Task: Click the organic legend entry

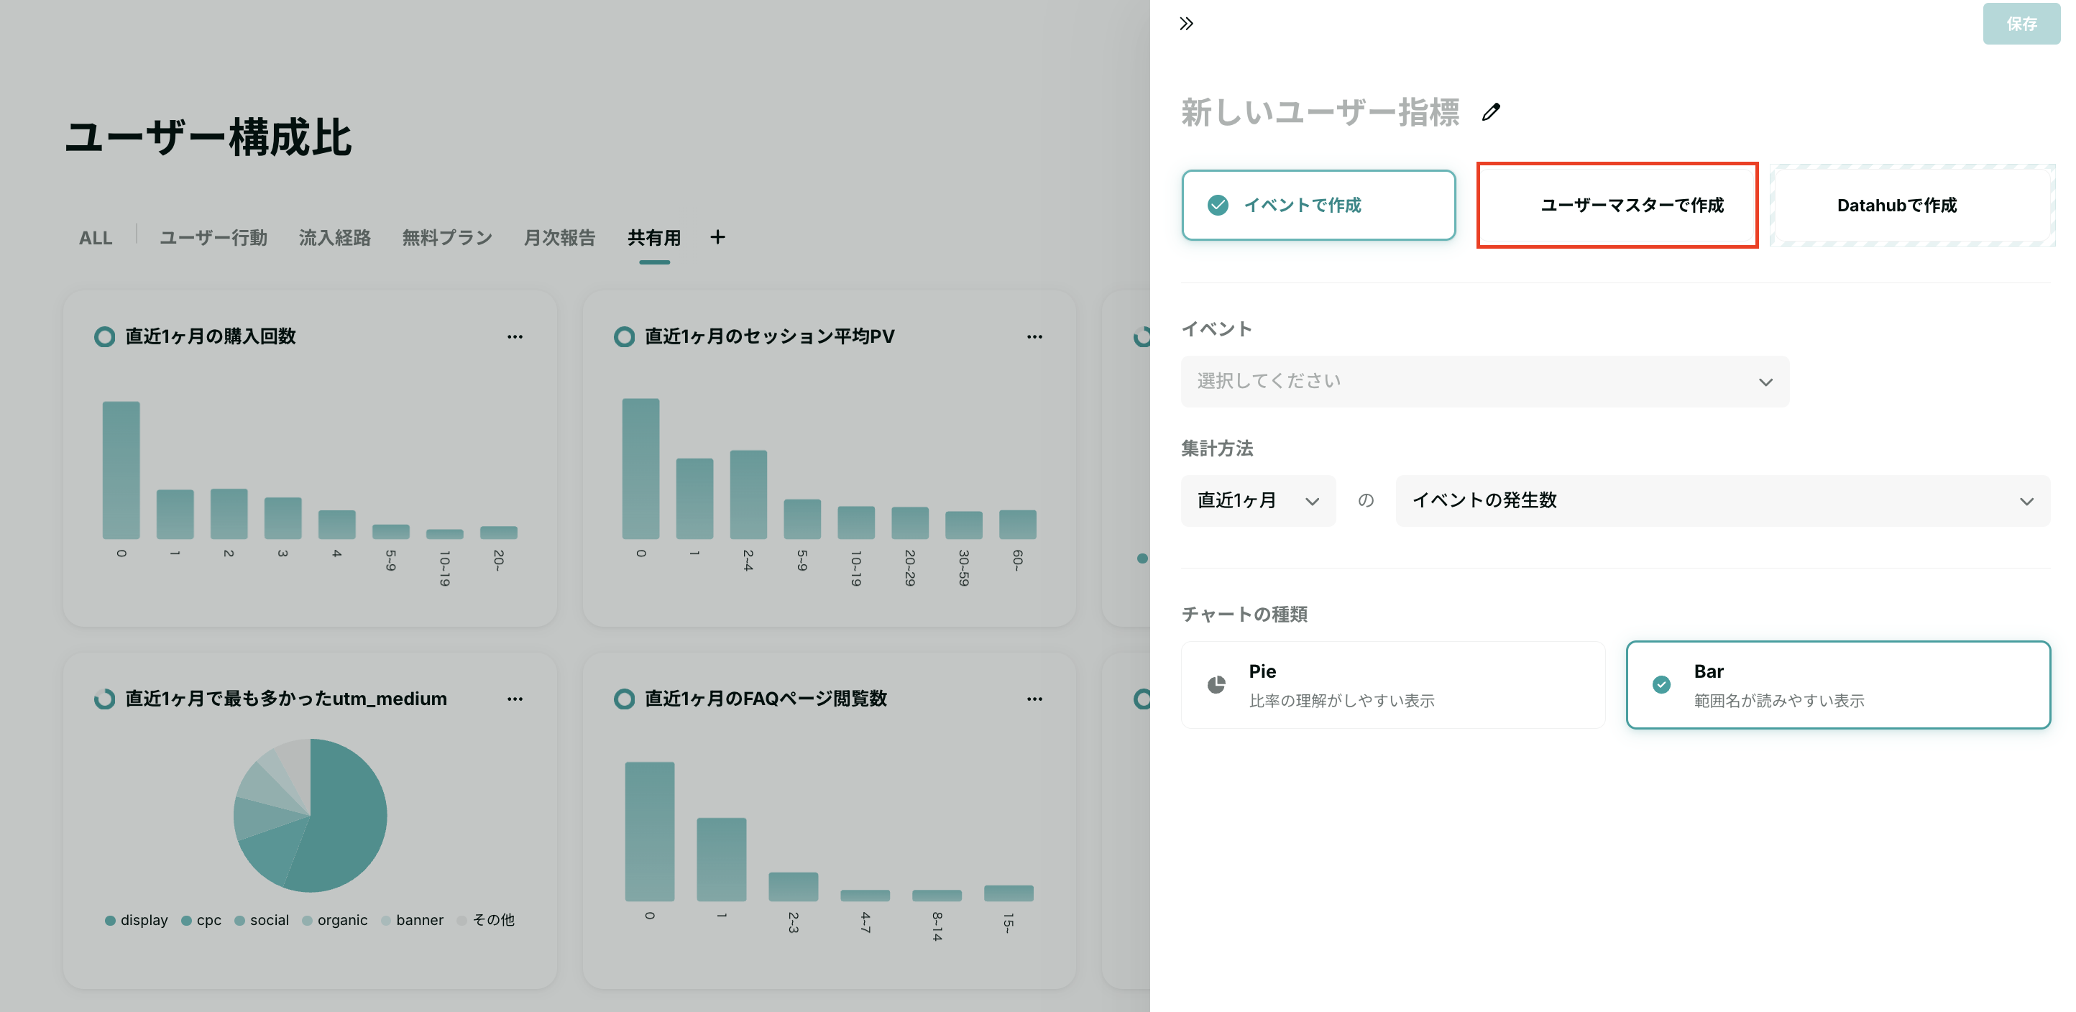Action: [x=334, y=920]
